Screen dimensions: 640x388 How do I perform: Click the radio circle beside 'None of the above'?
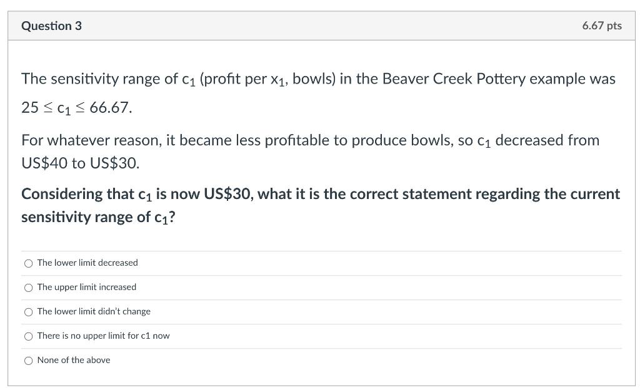(x=28, y=360)
